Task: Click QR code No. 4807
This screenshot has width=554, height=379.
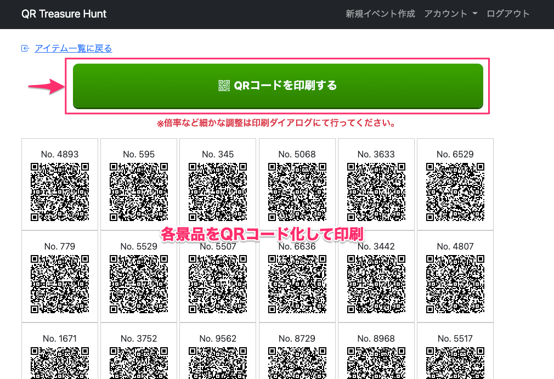Action: (x=455, y=284)
